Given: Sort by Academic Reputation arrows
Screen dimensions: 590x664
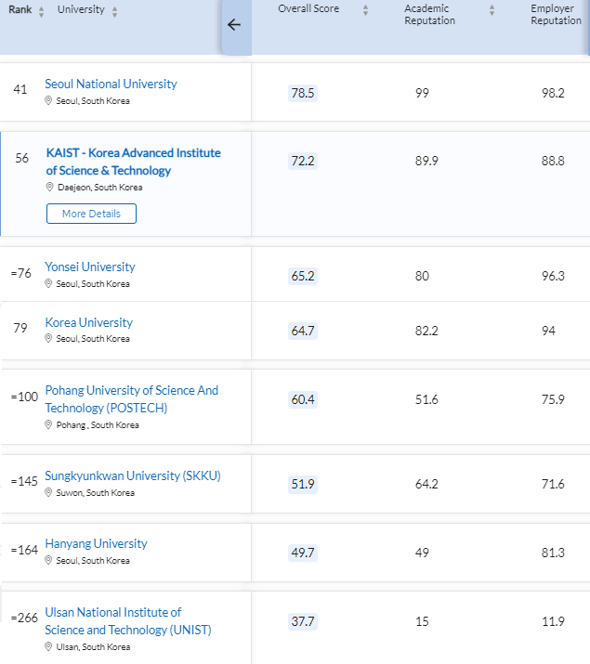Looking at the screenshot, I should pyautogui.click(x=492, y=10).
